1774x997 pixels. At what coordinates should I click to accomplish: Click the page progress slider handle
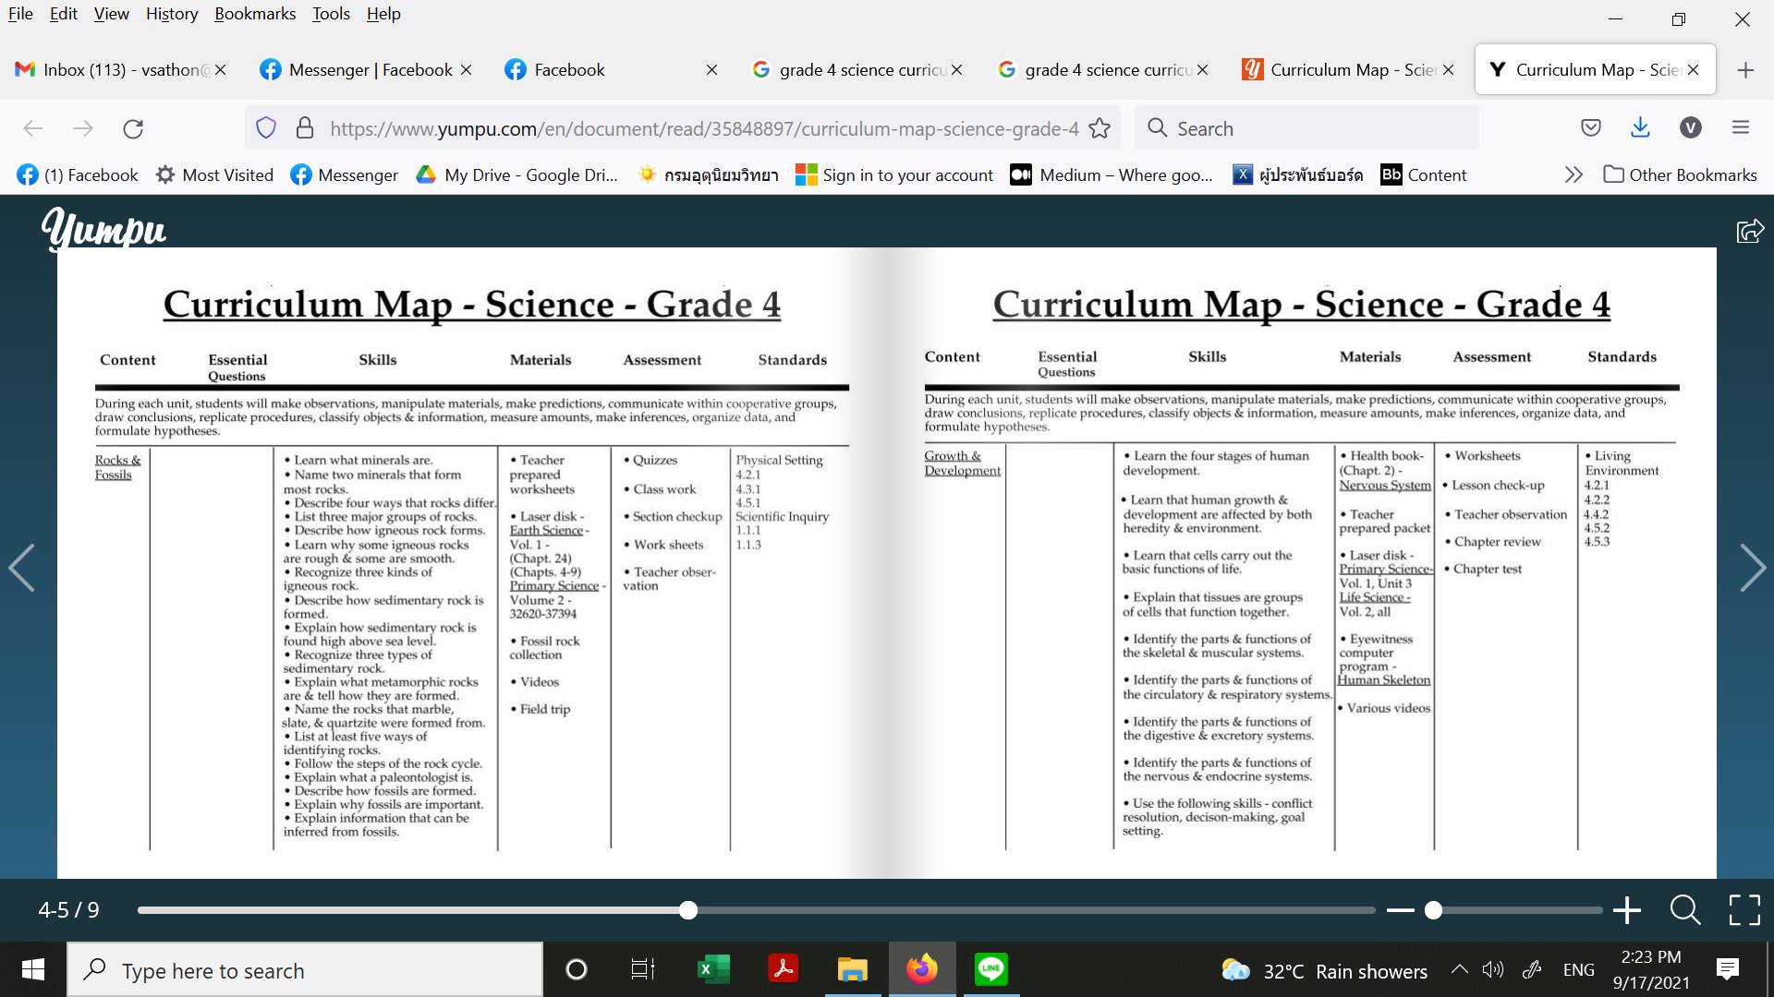coord(687,910)
